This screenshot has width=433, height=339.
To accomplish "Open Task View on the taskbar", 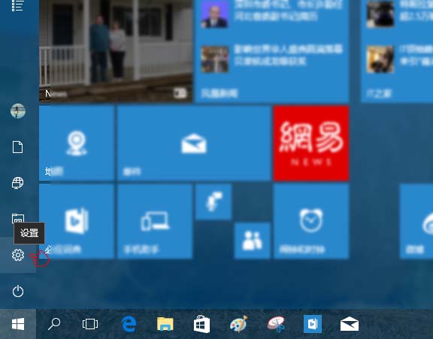I will pyautogui.click(x=90, y=324).
